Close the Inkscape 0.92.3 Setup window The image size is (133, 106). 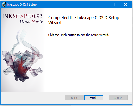click(126, 5)
